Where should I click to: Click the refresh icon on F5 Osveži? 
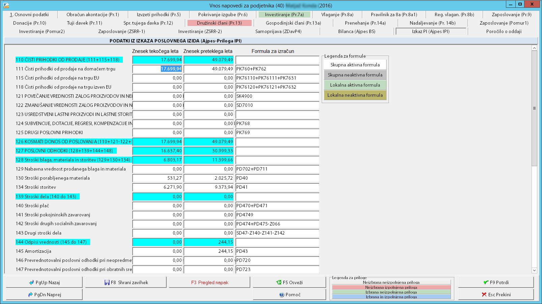click(279, 282)
